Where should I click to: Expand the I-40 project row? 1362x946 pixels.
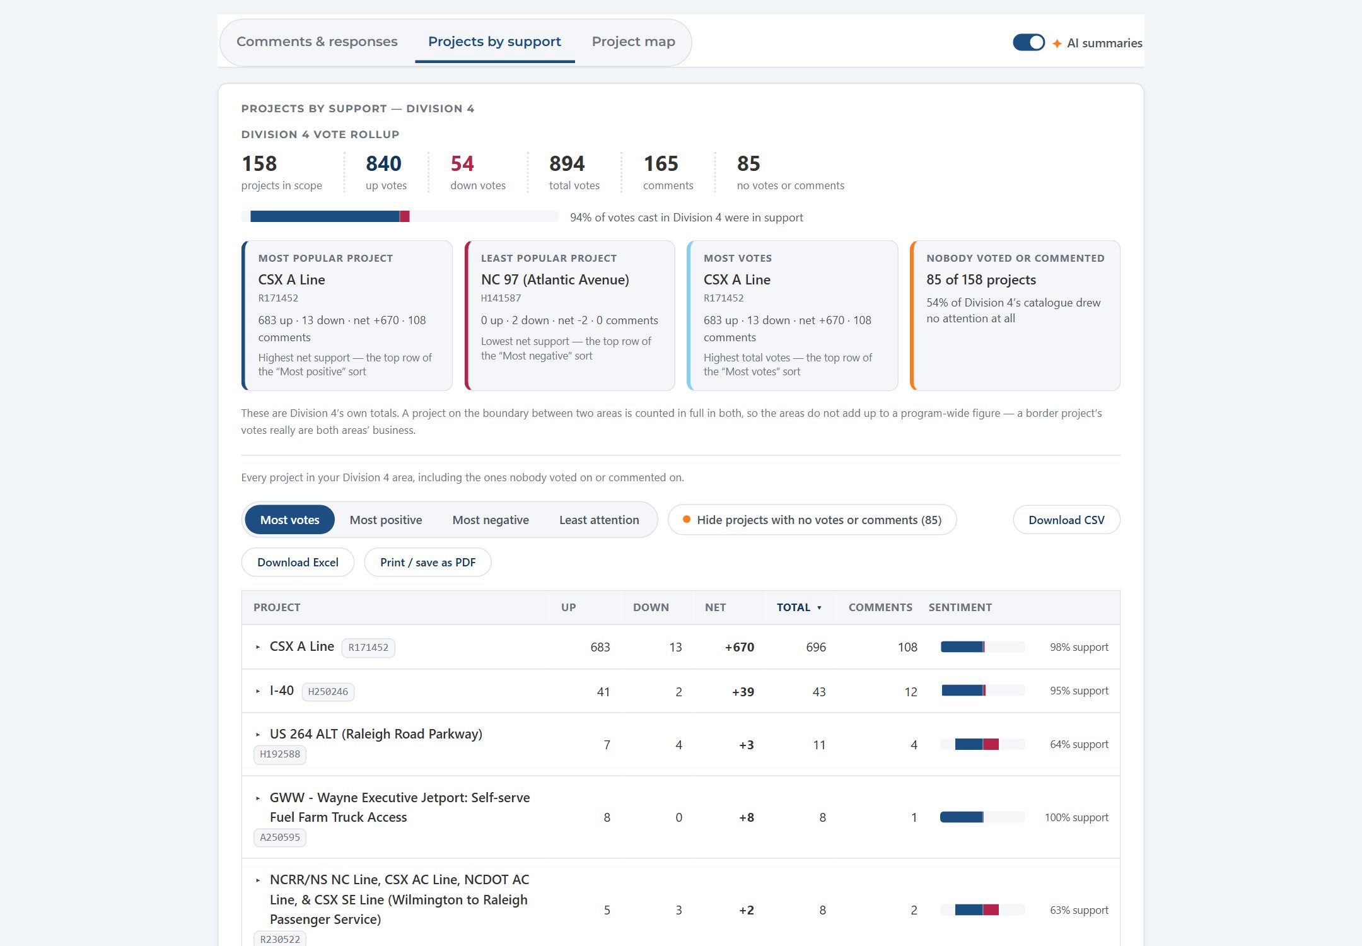tap(258, 691)
